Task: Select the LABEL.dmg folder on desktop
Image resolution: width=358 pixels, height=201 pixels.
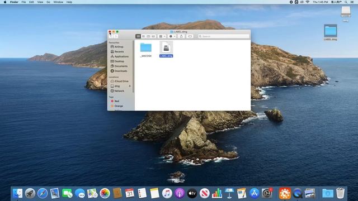Action: [x=331, y=32]
